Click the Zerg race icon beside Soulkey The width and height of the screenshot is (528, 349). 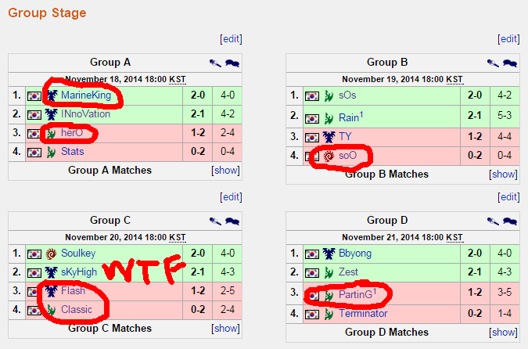[52, 254]
